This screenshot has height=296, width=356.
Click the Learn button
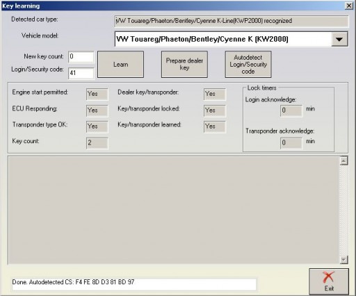pyautogui.click(x=120, y=65)
